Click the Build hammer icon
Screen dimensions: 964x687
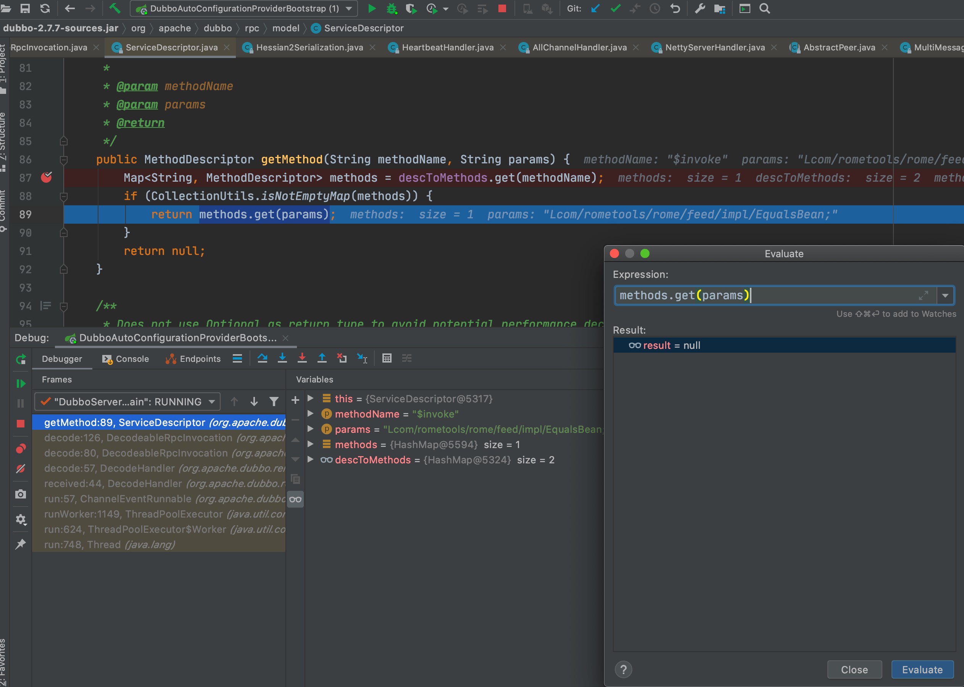point(114,8)
